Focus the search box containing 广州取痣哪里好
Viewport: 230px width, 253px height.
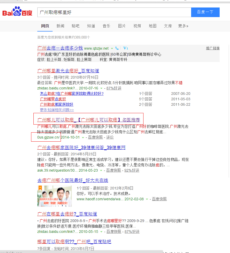click(114, 12)
